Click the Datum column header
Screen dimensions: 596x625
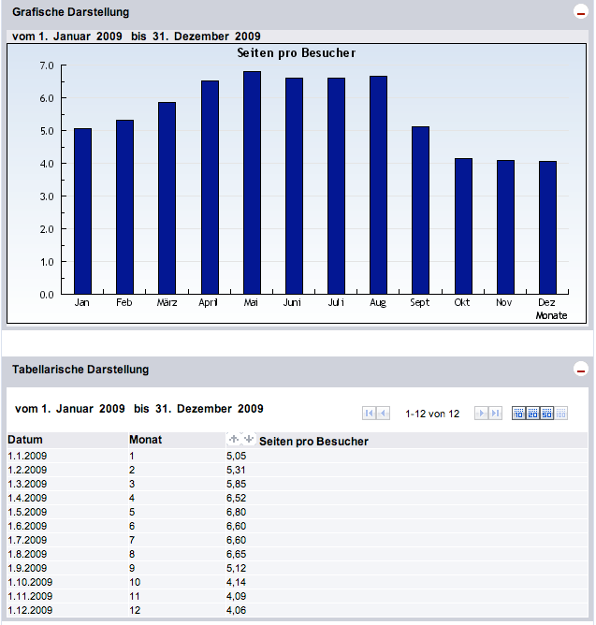point(25,440)
